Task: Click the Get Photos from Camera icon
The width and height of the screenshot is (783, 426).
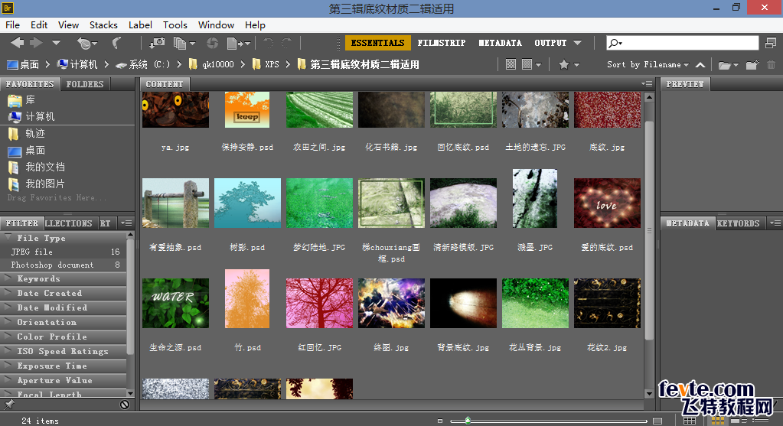Action: [x=157, y=44]
